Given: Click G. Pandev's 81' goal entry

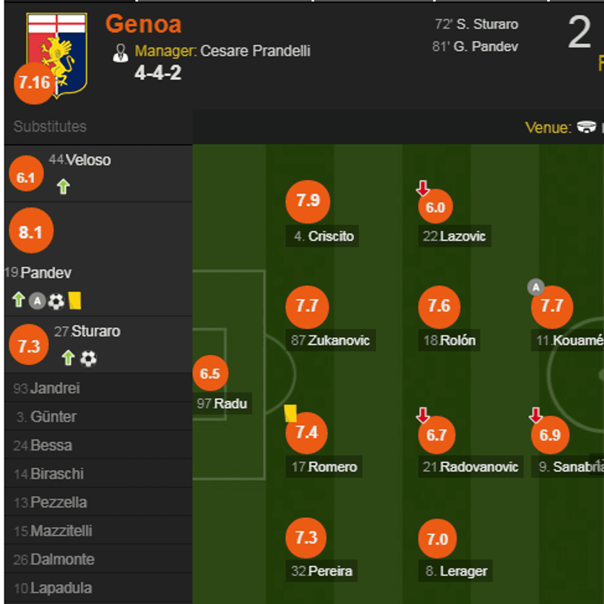Looking at the screenshot, I should [475, 46].
